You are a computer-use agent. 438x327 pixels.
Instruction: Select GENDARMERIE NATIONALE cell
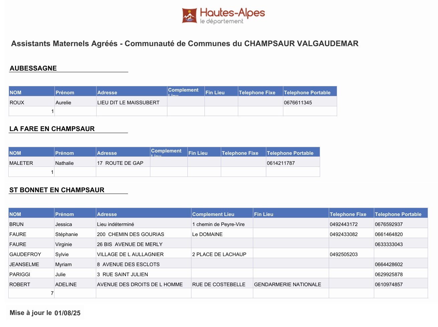click(287, 285)
